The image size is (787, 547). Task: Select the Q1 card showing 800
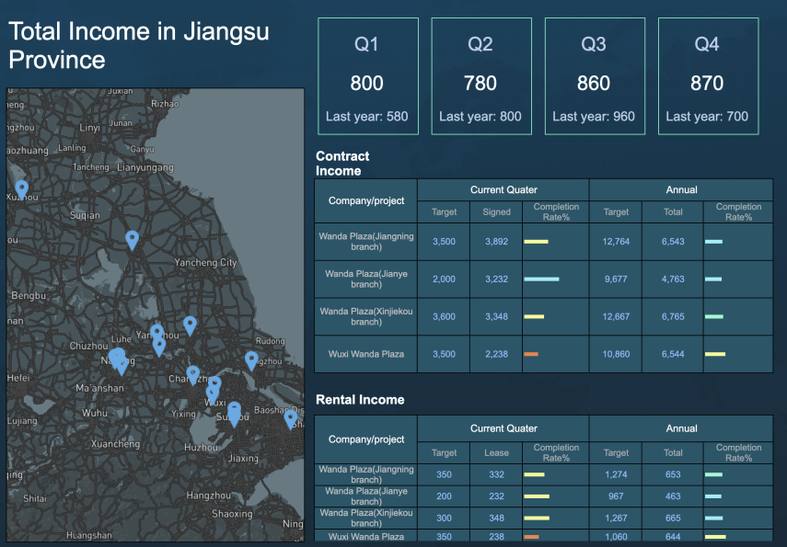tap(367, 74)
